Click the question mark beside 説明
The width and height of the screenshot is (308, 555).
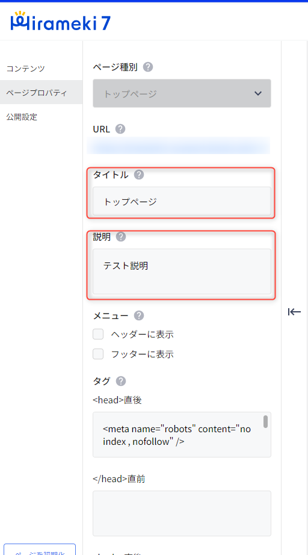(x=121, y=237)
